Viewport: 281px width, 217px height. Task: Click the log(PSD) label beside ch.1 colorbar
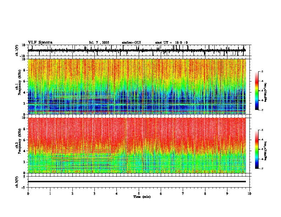(x=265, y=93)
